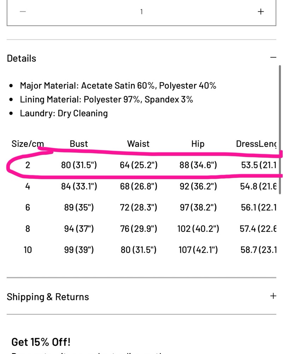Select size 8 row label
283x354 pixels.
(28, 228)
